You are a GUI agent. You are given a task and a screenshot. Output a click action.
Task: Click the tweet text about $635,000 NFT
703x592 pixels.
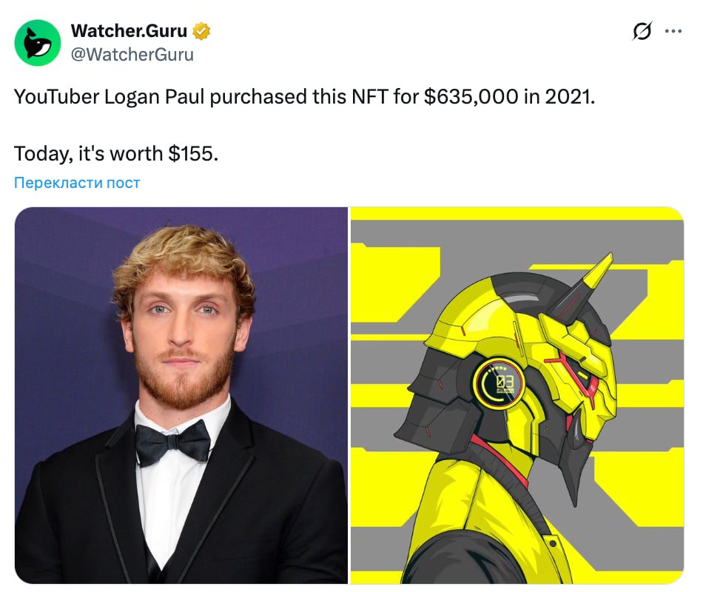point(304,96)
